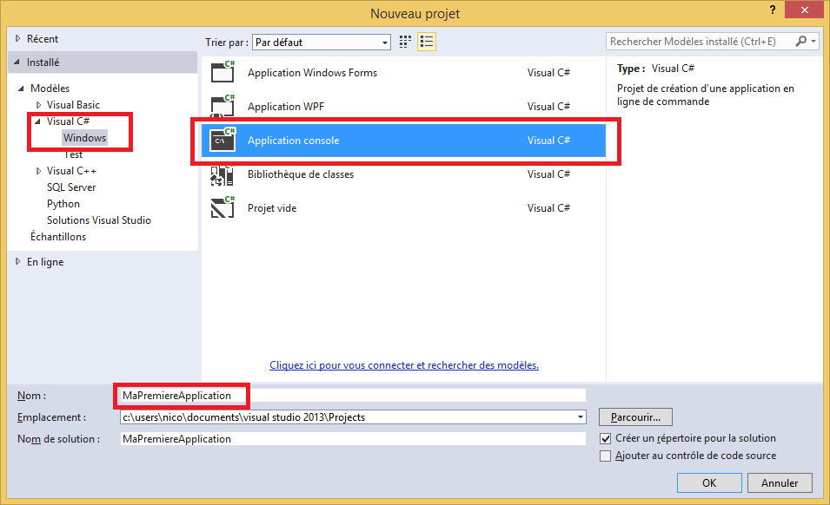This screenshot has width=830, height=505.
Task: Collapse the Visual C# node
Action: tap(37, 121)
